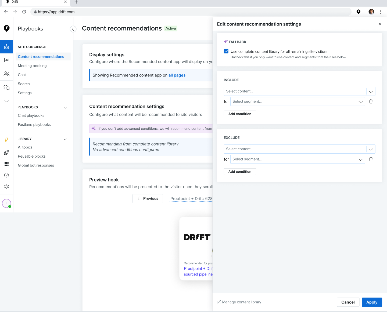The height and width of the screenshot is (312, 387).
Task: Click browser back arrow
Action: [6, 12]
